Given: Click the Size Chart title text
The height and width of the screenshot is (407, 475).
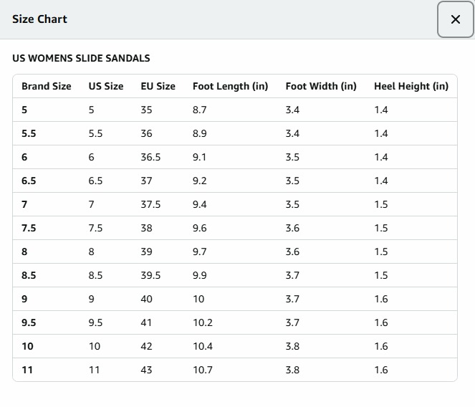Looking at the screenshot, I should (39, 19).
